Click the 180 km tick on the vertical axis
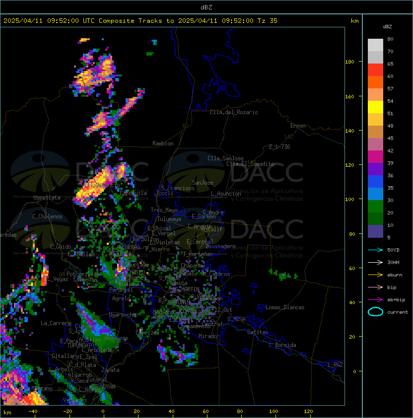The image size is (413, 418). coord(349,62)
